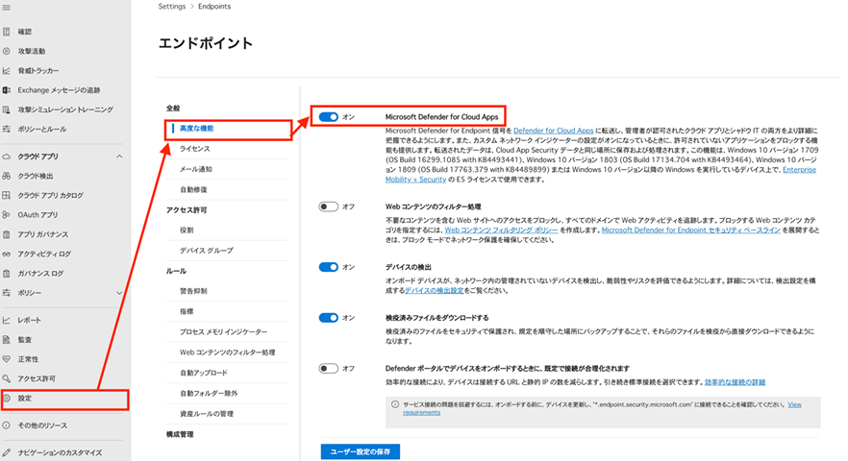Open Web コンテンツ フィルタリング ポリシー link
This screenshot has width=848, height=461.
501,230
